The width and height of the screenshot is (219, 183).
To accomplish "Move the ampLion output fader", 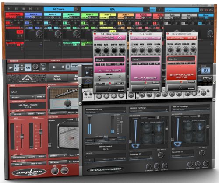I will coord(41,132).
